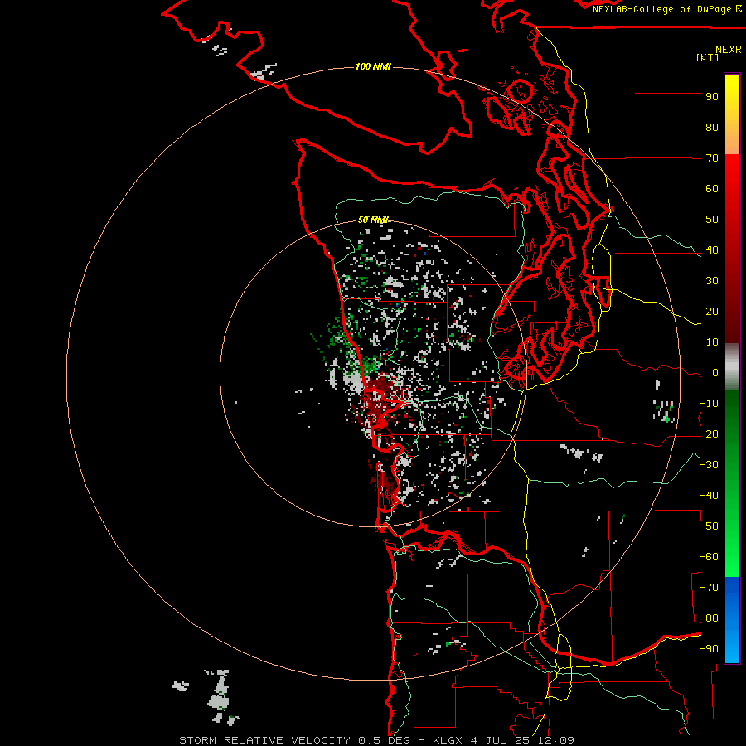Select the -30 value on velocity scale
This screenshot has height=746, width=746.
pyautogui.click(x=709, y=465)
